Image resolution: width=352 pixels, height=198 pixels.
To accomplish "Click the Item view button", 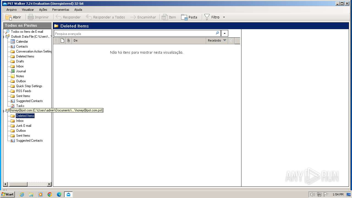I will (169, 17).
